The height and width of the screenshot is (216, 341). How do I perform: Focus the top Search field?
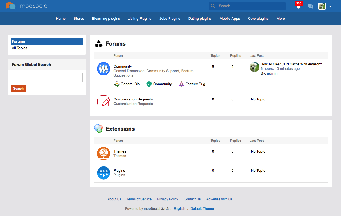coord(247,6)
